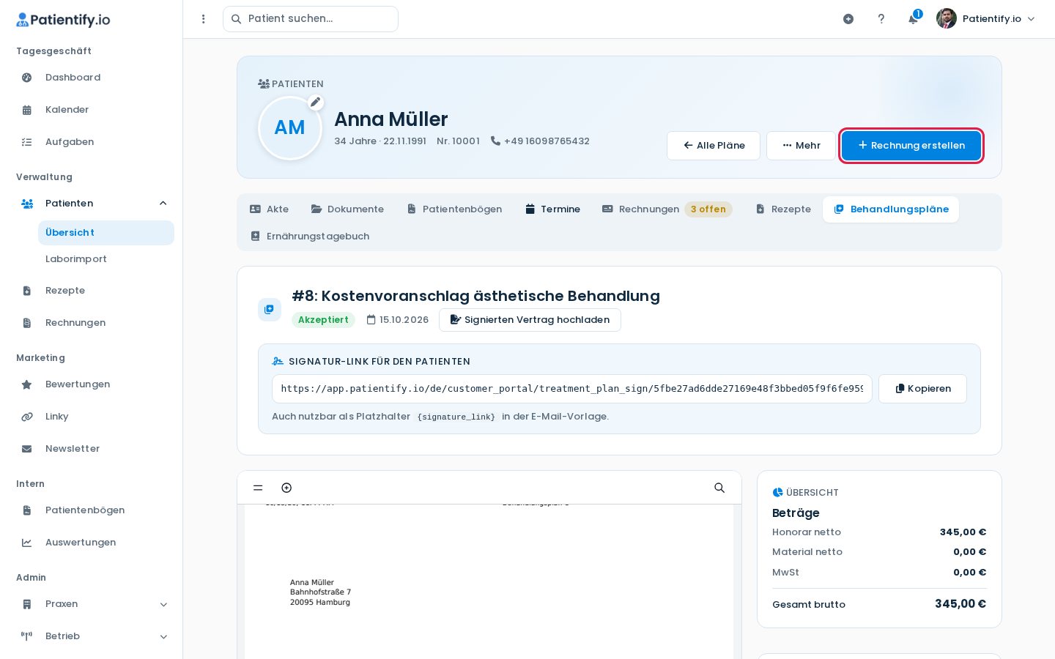This screenshot has height=659, width=1055.
Task: Open the three-dot menu beside search
Action: click(204, 19)
